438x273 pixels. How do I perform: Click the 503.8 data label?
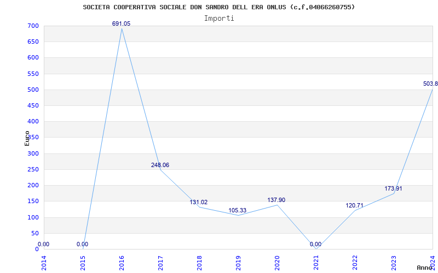click(x=430, y=84)
